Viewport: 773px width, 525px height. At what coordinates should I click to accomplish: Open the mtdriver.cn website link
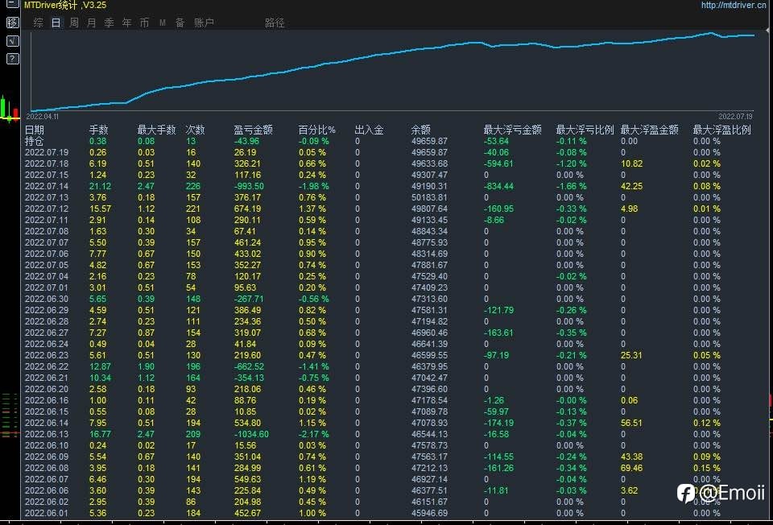[734, 5]
